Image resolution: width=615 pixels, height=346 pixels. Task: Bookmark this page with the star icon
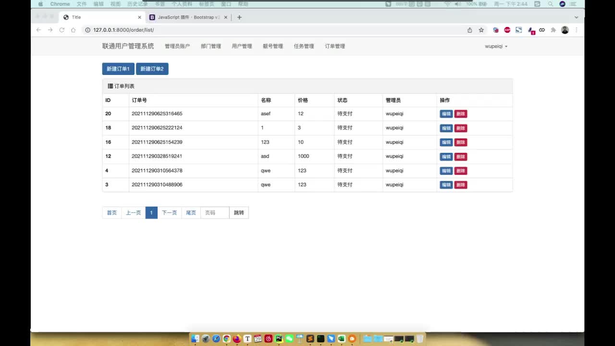point(481,30)
